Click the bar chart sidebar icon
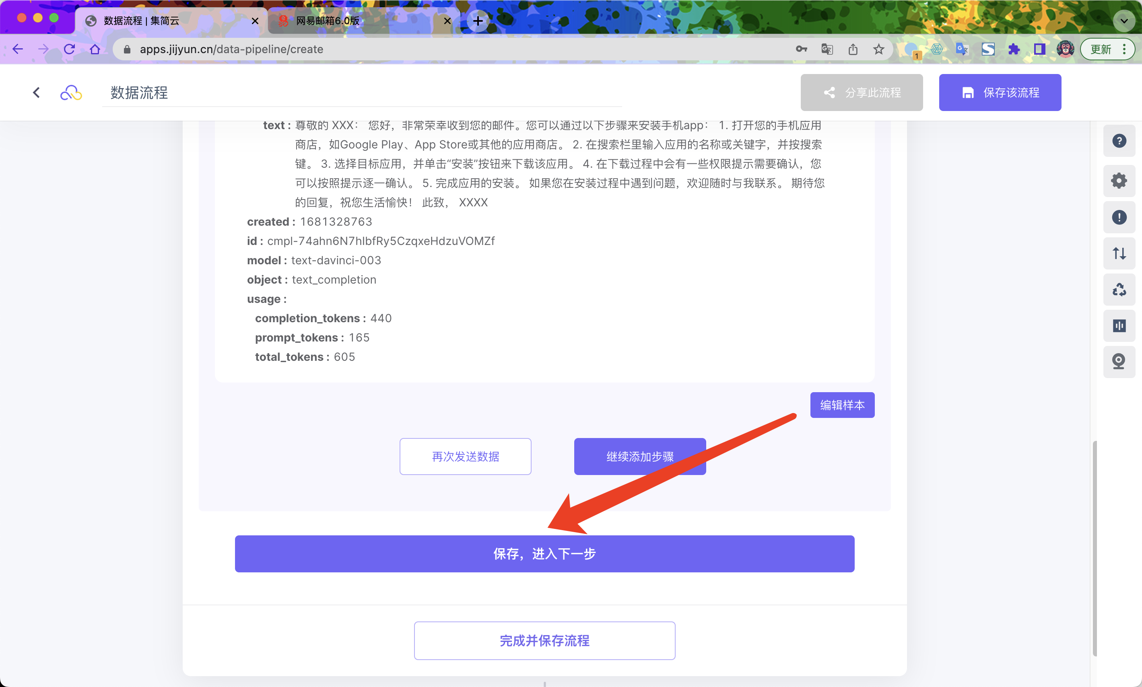 tap(1119, 326)
